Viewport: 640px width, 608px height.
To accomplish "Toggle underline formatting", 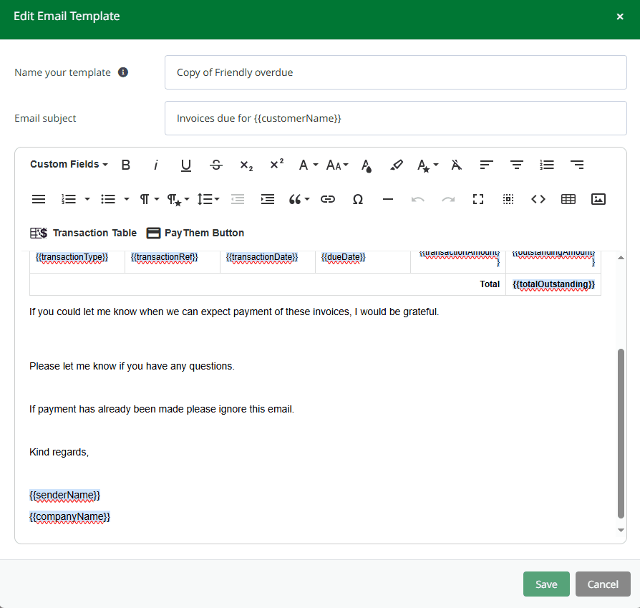I will [x=185, y=165].
